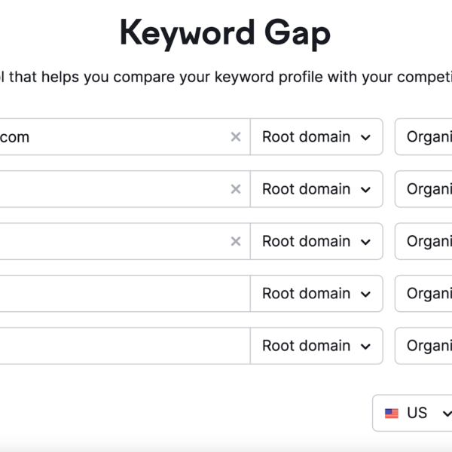Click the "compare your keyword profile" description text

[x=226, y=78]
